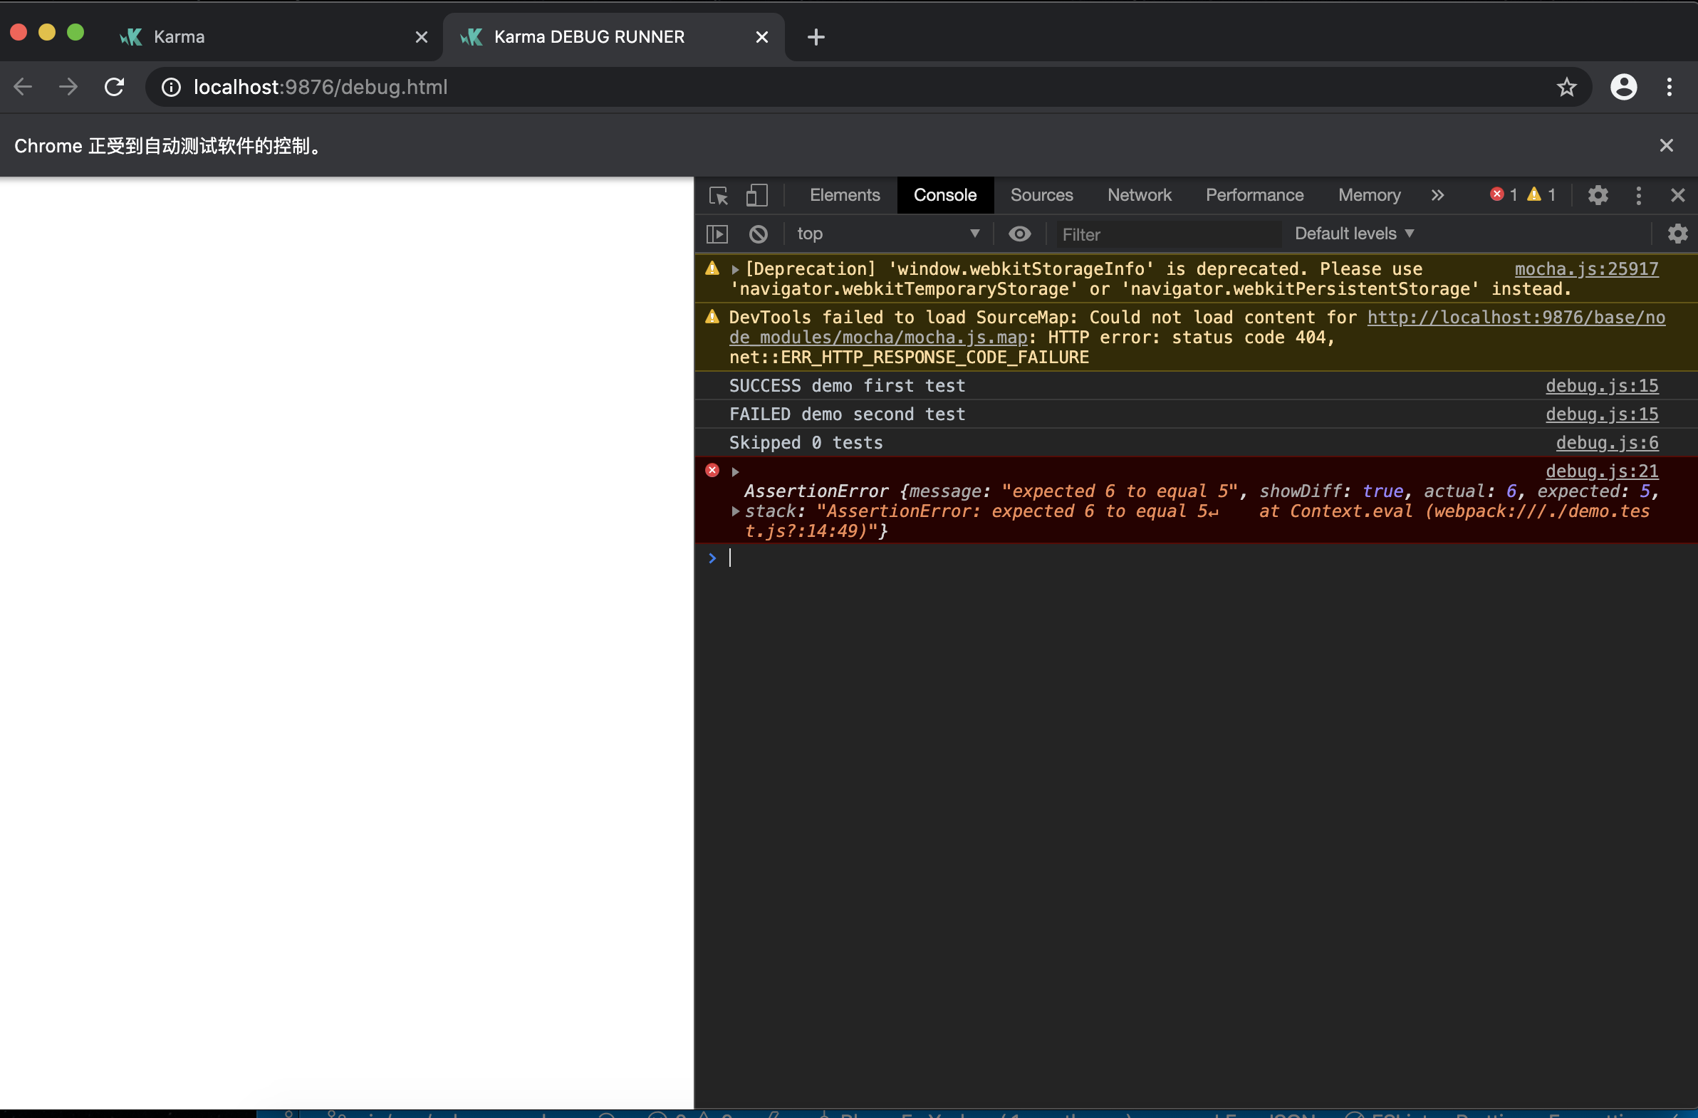Expand the Deprecation warning message

(x=735, y=270)
